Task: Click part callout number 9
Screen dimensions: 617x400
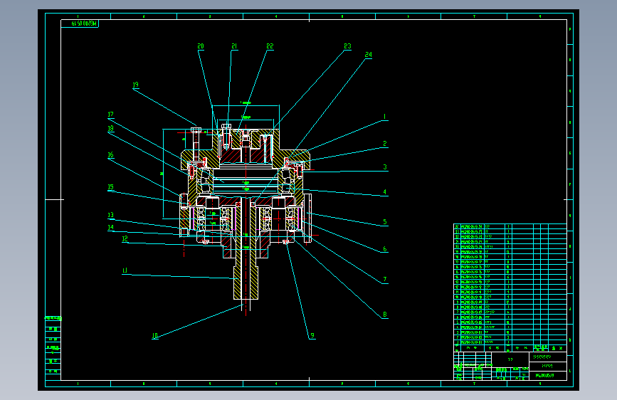Action: click(312, 335)
